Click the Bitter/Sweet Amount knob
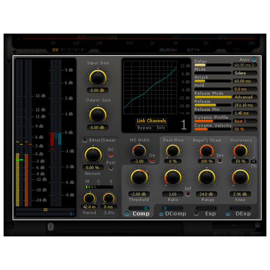270x270 pixels. (x=93, y=155)
